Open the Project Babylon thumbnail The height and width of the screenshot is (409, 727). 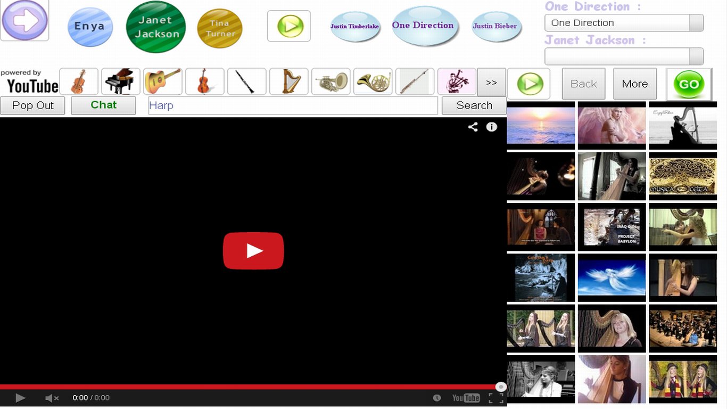tap(612, 227)
